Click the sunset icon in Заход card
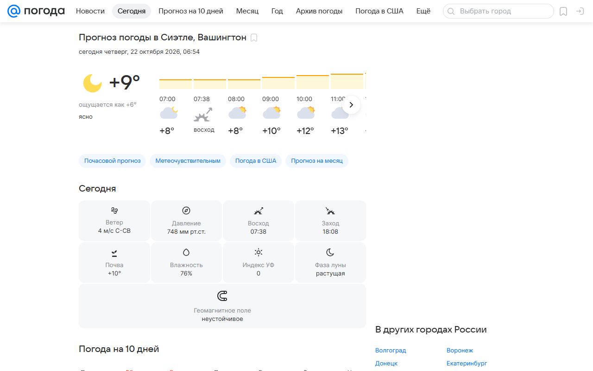 (x=330, y=211)
